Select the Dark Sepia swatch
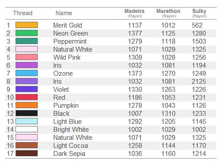Viewport: 222px width, 163px height. coord(27,153)
